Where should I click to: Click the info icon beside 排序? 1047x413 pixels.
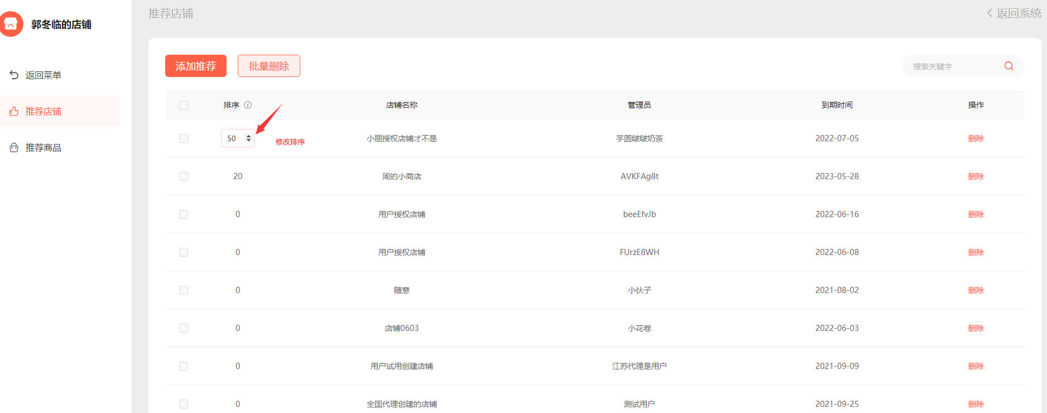click(x=248, y=105)
